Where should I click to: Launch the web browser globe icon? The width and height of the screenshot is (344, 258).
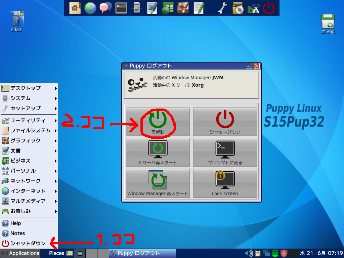pos(90,8)
